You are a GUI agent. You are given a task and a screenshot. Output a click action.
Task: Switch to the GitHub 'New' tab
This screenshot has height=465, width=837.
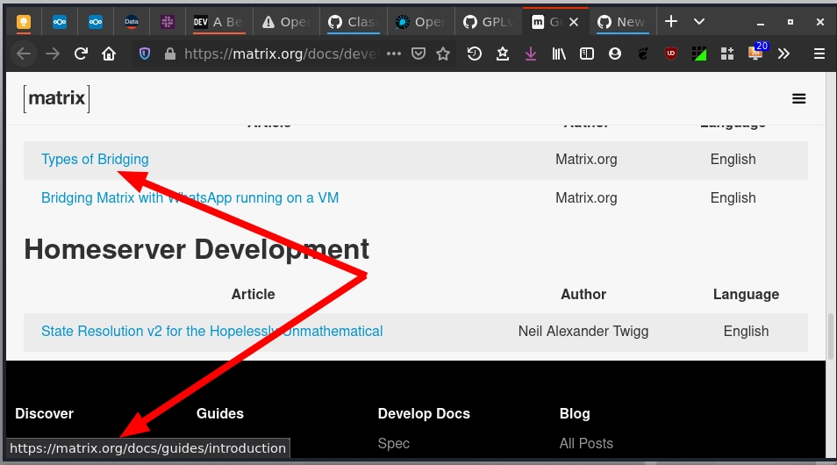[623, 22]
